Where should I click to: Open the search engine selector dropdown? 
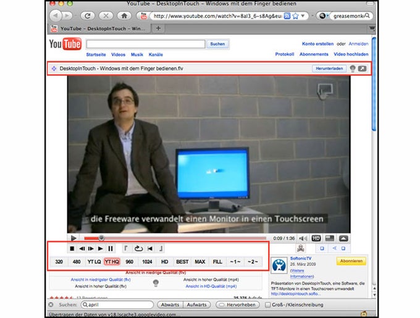tap(324, 16)
